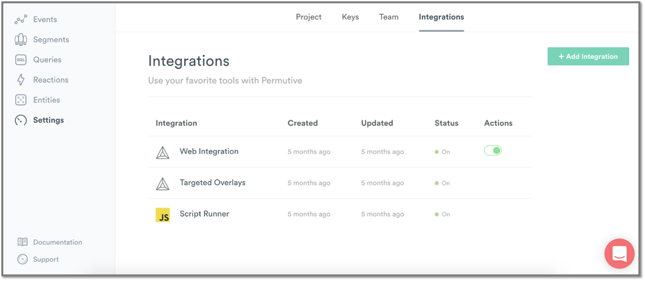Open the Targeted Overlays row name
Image resolution: width=645 pixels, height=281 pixels.
coord(212,182)
